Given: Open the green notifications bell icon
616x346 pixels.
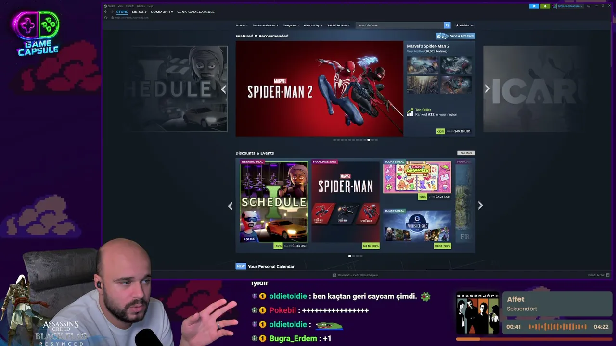Looking at the screenshot, I should click(545, 6).
